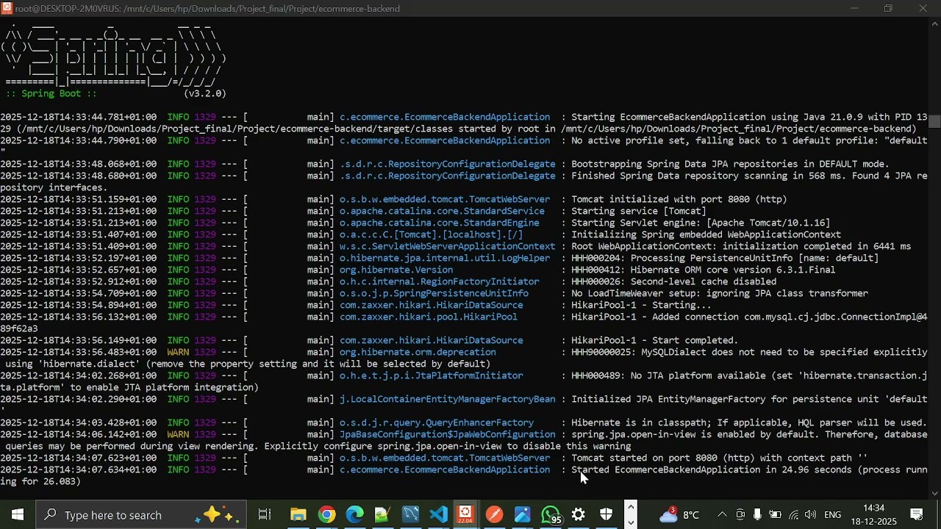Click the terminal title bar app icon
This screenshot has height=529, width=941.
click(x=7, y=8)
